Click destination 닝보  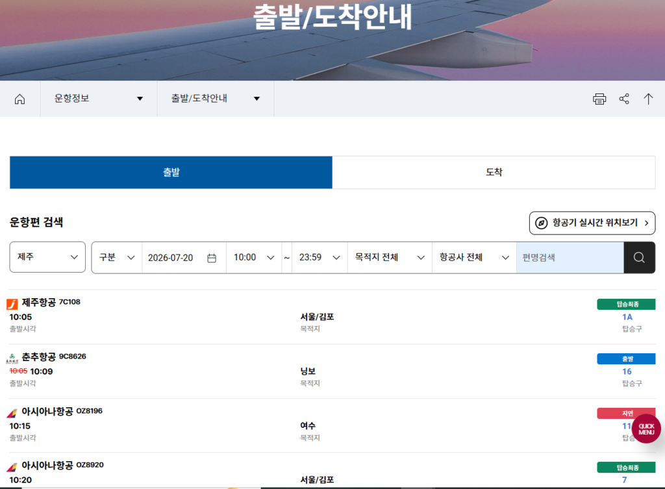click(308, 371)
